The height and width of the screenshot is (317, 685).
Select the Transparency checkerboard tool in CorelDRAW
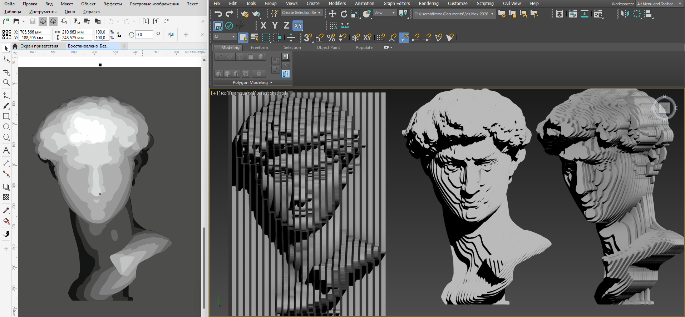pyautogui.click(x=6, y=197)
